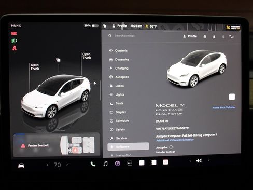253x190 pixels.
Task: Tap the MODEL Y title text
Action: point(170,105)
